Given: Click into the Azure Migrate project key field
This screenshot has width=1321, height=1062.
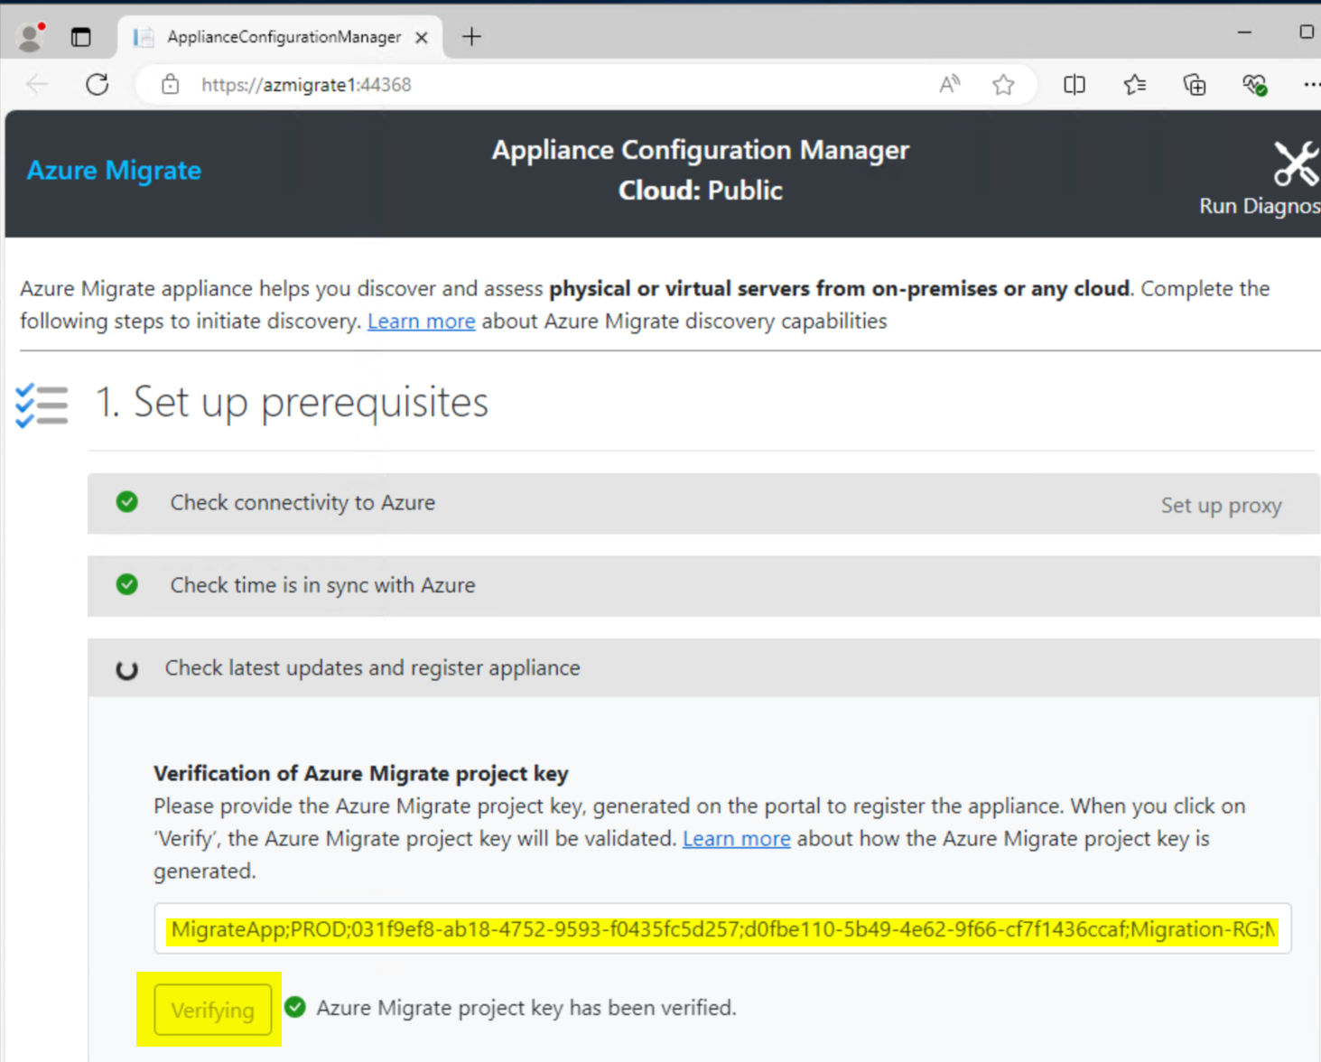Looking at the screenshot, I should click(722, 929).
